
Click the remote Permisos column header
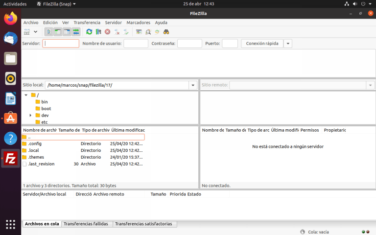(x=309, y=130)
